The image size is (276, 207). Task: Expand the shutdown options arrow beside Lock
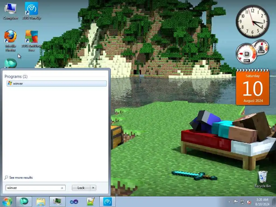pos(93,188)
